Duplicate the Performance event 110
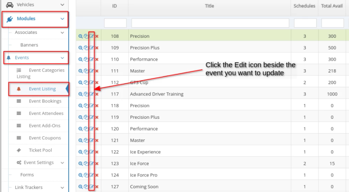 [x=86, y=59]
